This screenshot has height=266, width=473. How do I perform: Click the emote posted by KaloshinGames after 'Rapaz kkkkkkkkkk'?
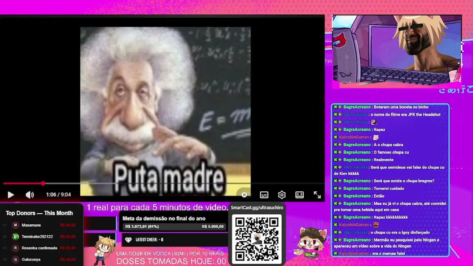pyautogui.click(x=376, y=225)
